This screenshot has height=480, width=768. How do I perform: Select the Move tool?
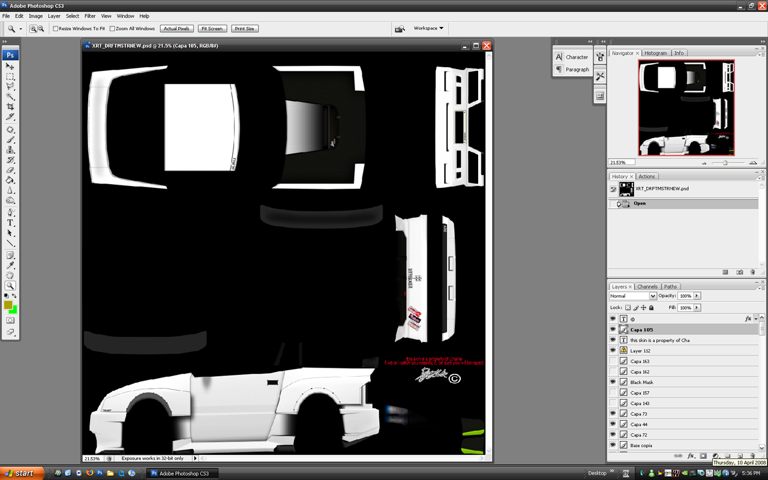[10, 67]
